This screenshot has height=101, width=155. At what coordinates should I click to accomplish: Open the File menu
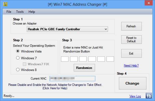(x=9, y=12)
